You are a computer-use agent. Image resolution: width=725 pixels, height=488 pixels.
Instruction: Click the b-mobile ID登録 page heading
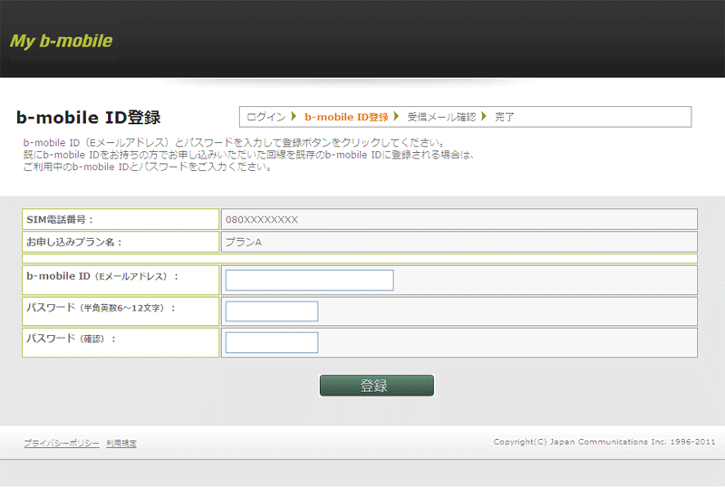[88, 118]
